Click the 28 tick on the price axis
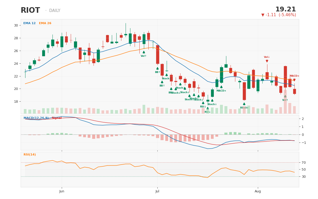Viewport: 318px width, 199px height. pyautogui.click(x=16, y=38)
